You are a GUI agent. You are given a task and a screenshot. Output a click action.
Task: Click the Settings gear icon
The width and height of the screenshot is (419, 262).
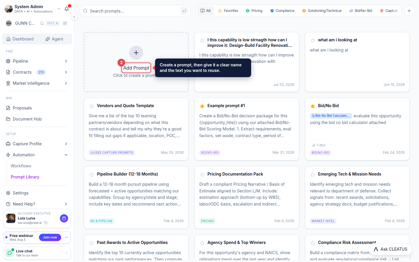point(8,193)
